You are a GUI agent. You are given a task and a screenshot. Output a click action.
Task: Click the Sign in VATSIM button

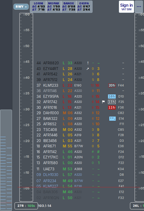pyautogui.click(x=127, y=7)
